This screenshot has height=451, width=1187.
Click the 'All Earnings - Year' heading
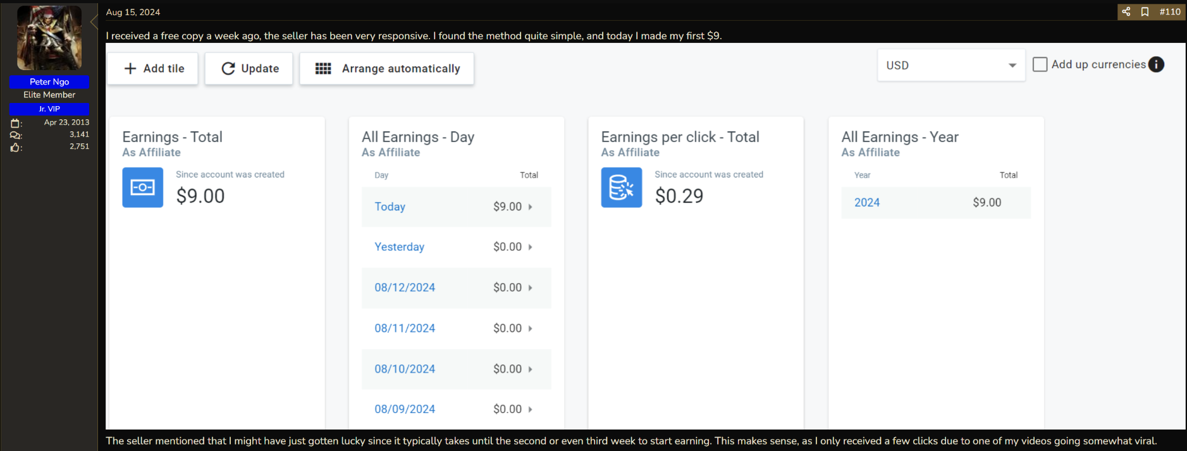pyautogui.click(x=900, y=137)
